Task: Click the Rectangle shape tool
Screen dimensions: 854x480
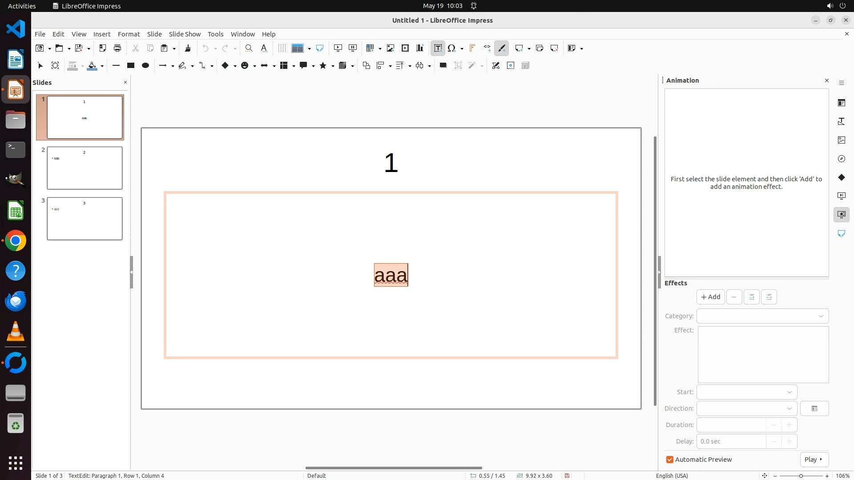Action: pos(130,66)
